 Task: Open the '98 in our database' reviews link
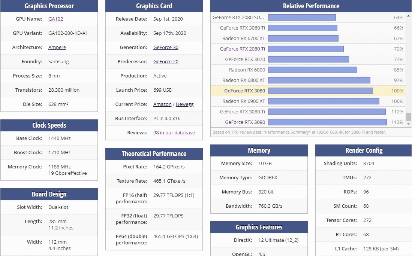point(174,132)
